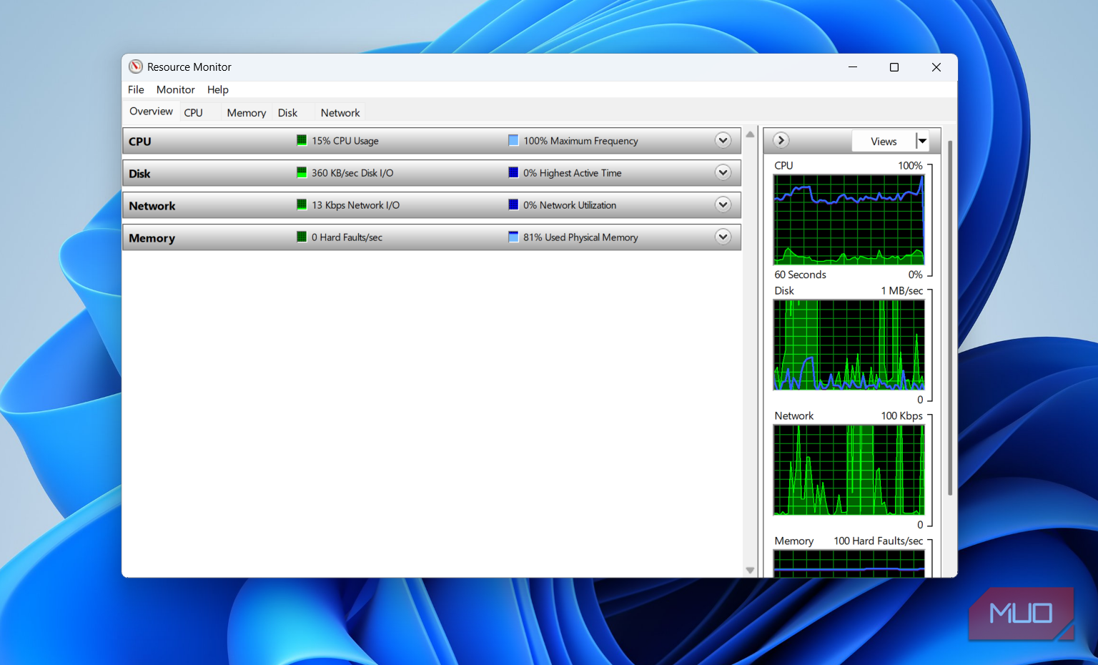Click the Disk section header label
This screenshot has height=665, width=1098.
139,174
